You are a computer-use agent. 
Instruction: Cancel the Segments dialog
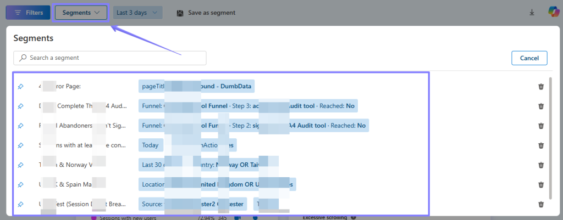[x=529, y=58]
